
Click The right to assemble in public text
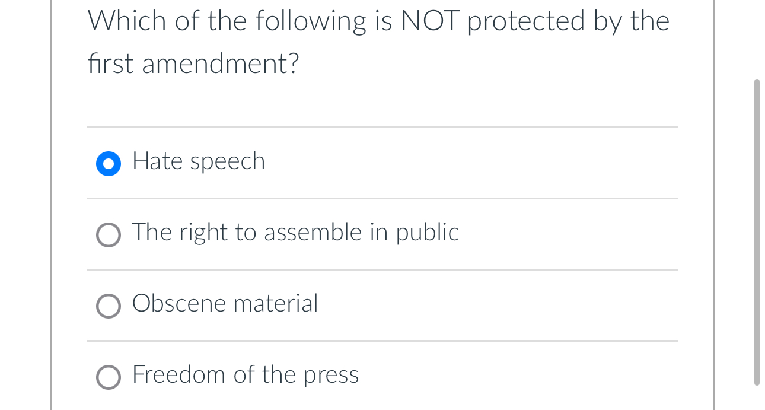(295, 232)
